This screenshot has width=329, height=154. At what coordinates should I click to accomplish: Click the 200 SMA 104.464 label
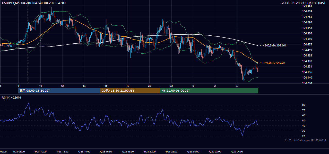pos(273,45)
